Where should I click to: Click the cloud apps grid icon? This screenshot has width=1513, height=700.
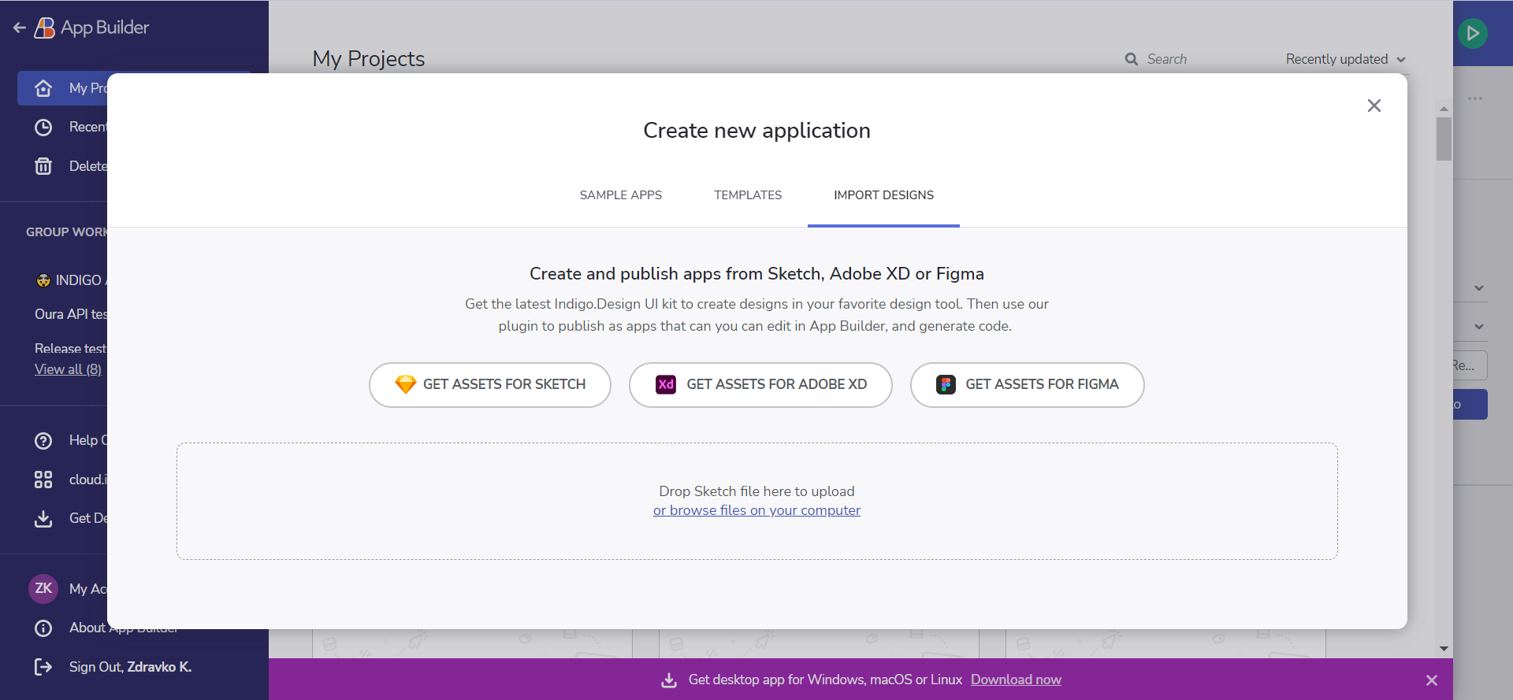[x=43, y=480]
